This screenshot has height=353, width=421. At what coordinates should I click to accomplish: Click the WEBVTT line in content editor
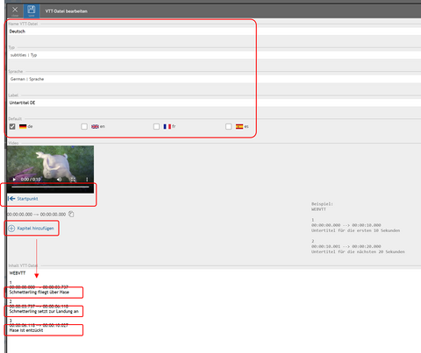[18, 273]
